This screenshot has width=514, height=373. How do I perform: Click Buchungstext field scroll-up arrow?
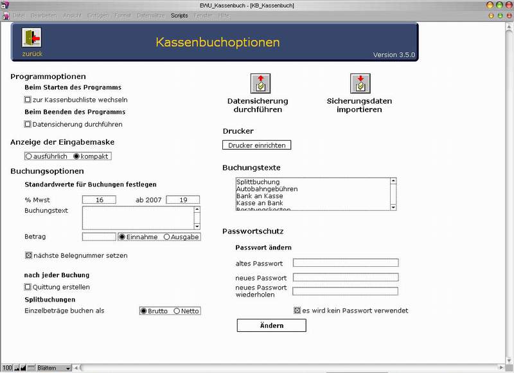pos(197,209)
